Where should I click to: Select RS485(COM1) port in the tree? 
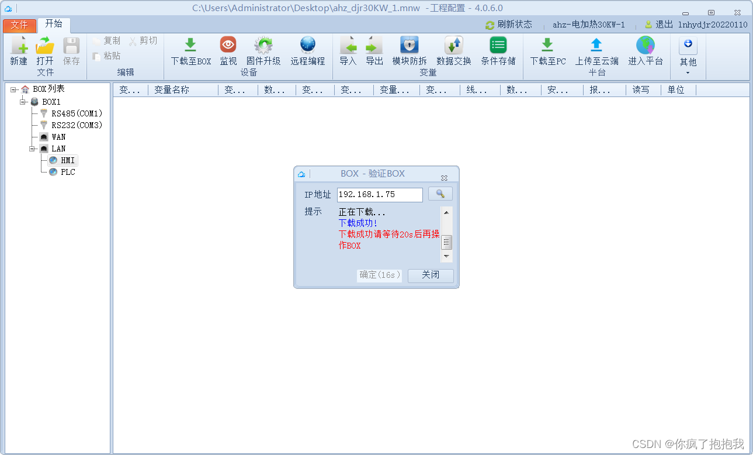pyautogui.click(x=77, y=113)
